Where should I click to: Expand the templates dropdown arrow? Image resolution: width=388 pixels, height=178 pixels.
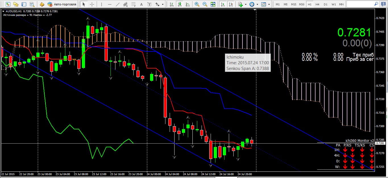(269, 4)
